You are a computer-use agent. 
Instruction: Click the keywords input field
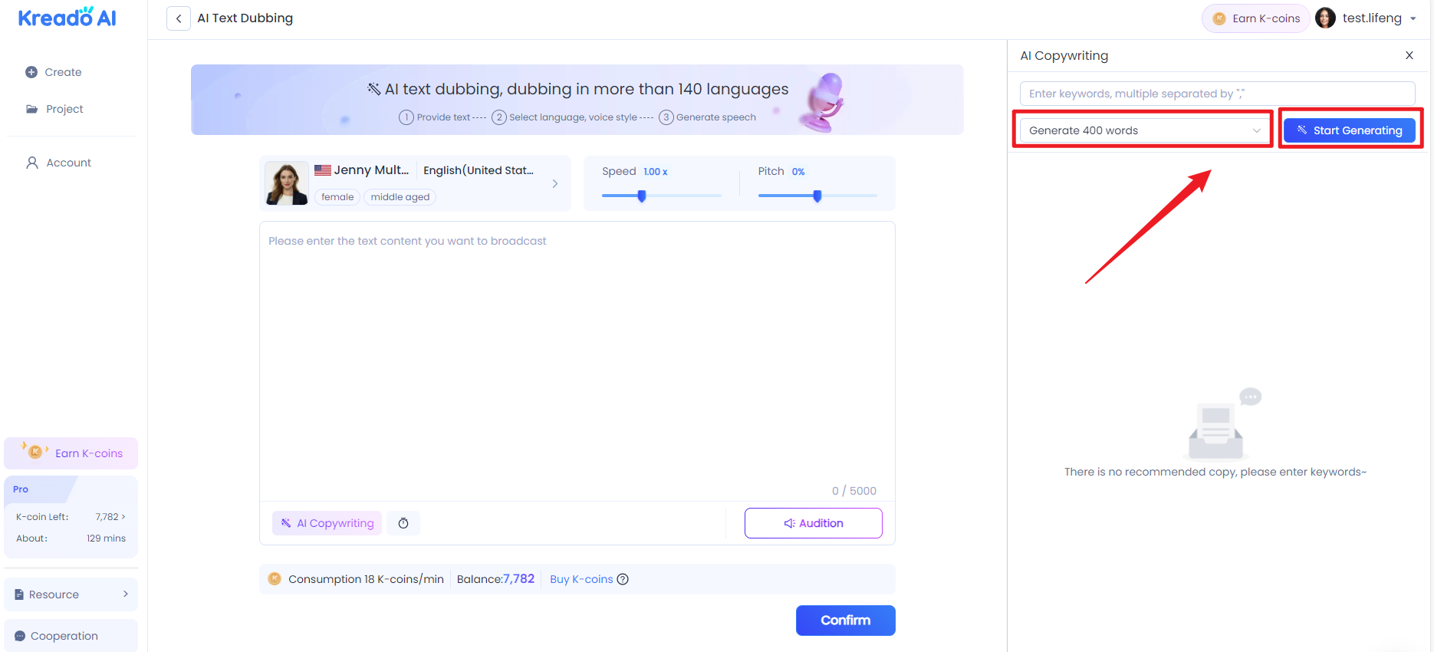tap(1217, 94)
